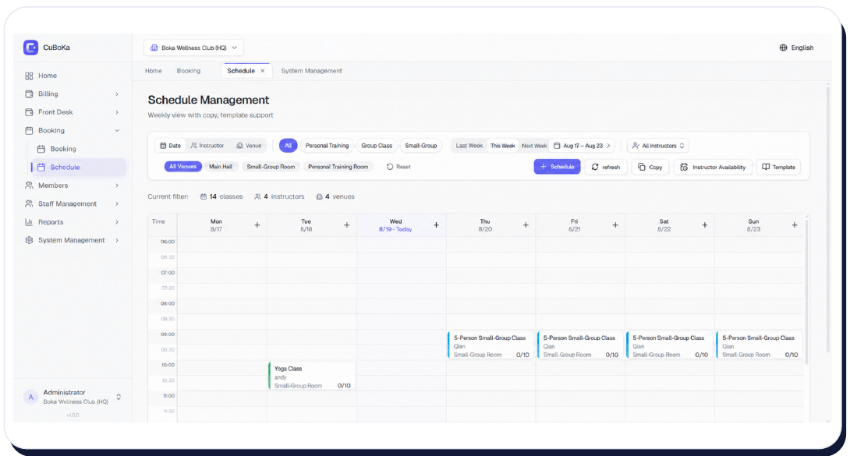This screenshot has width=850, height=456.
Task: Reset the venue filters
Action: click(398, 167)
